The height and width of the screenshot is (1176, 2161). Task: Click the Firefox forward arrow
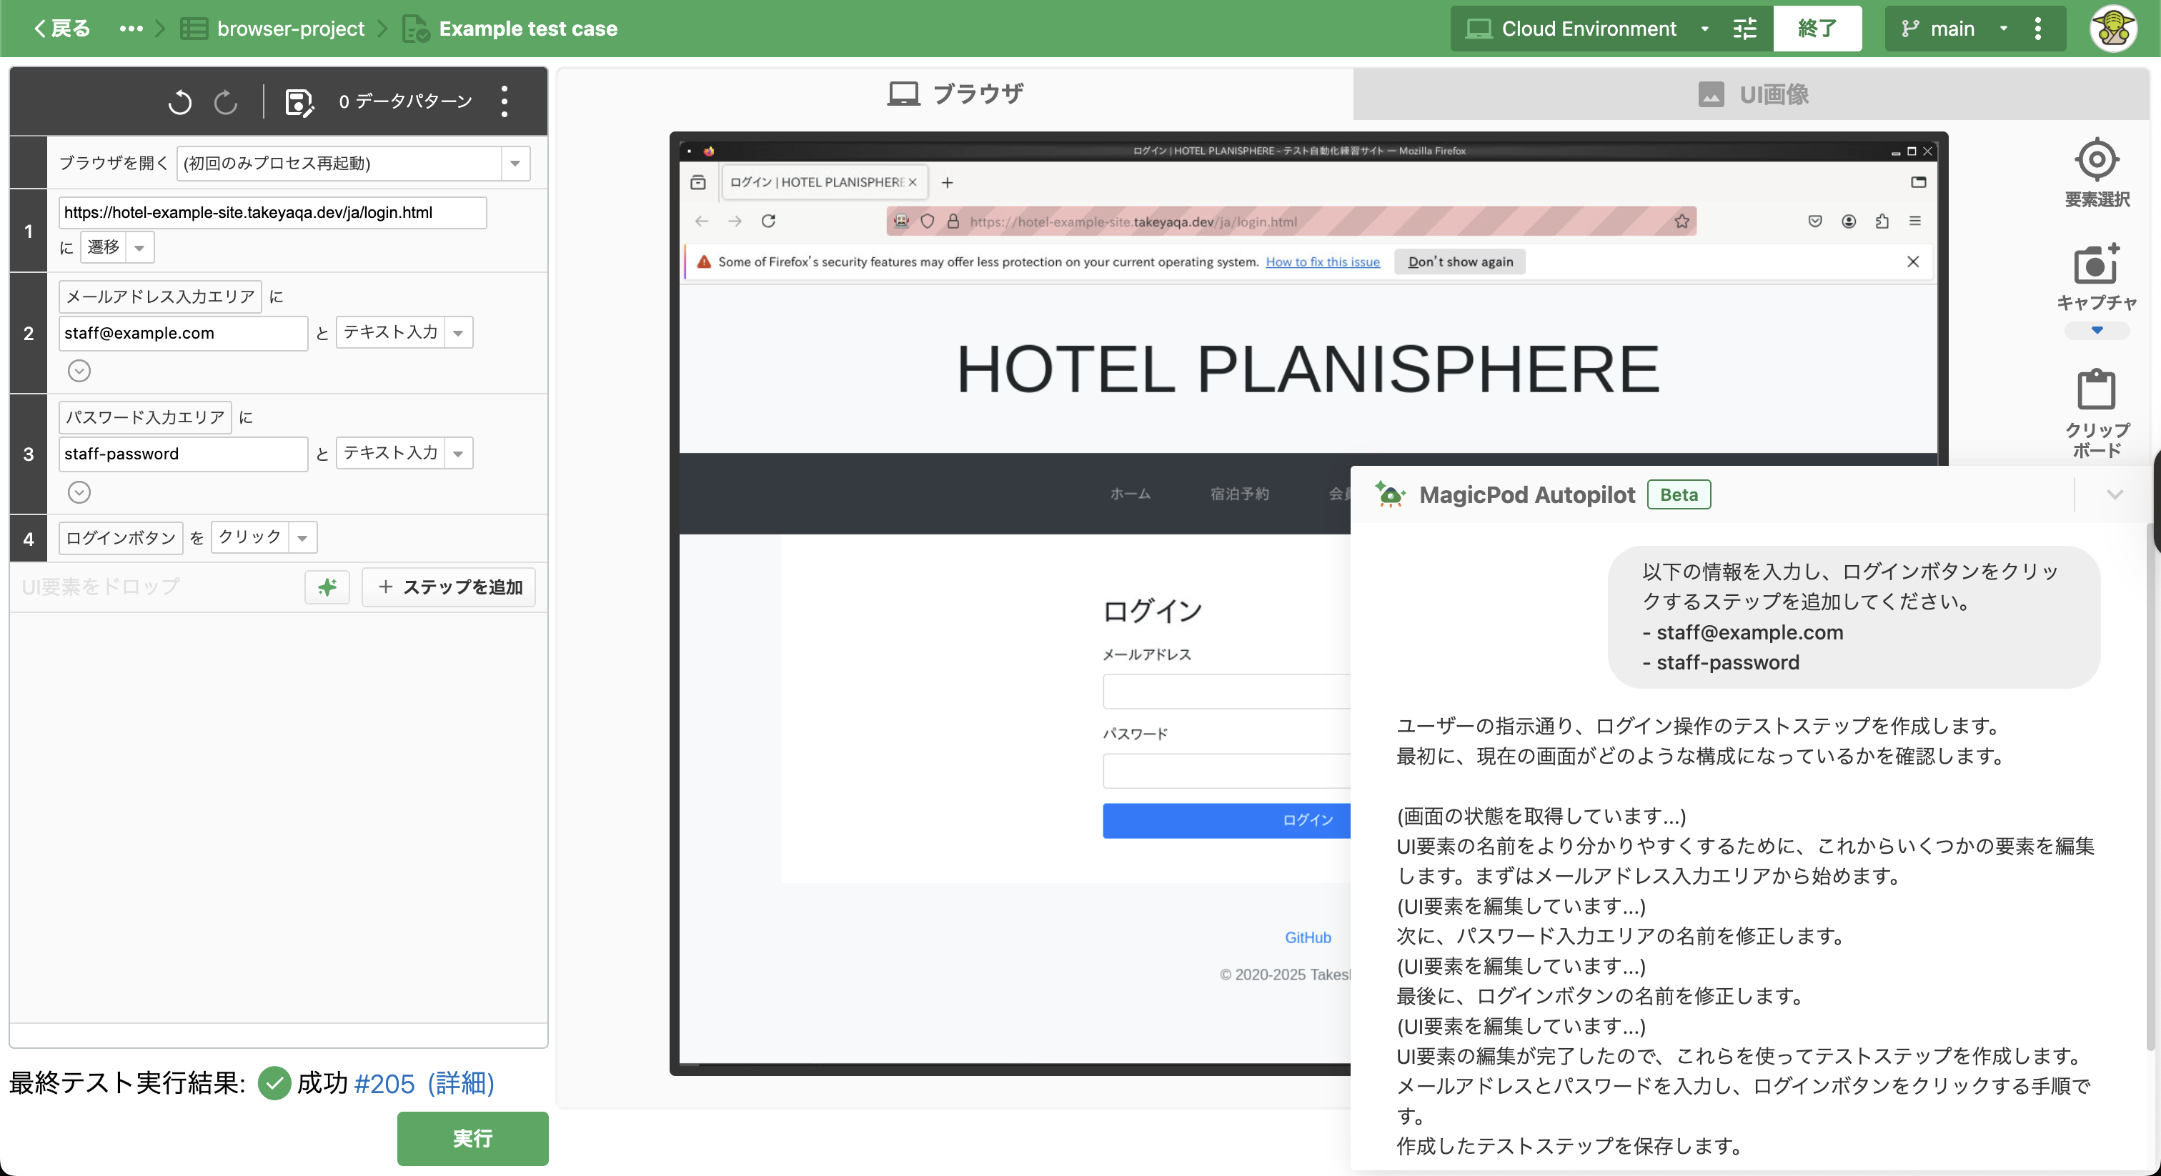(x=735, y=221)
